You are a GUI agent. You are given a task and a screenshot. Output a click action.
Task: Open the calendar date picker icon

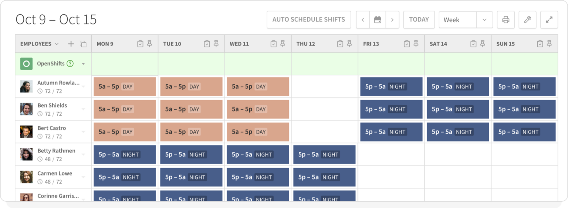378,20
